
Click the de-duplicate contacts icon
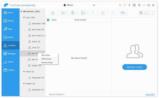click(113, 13)
